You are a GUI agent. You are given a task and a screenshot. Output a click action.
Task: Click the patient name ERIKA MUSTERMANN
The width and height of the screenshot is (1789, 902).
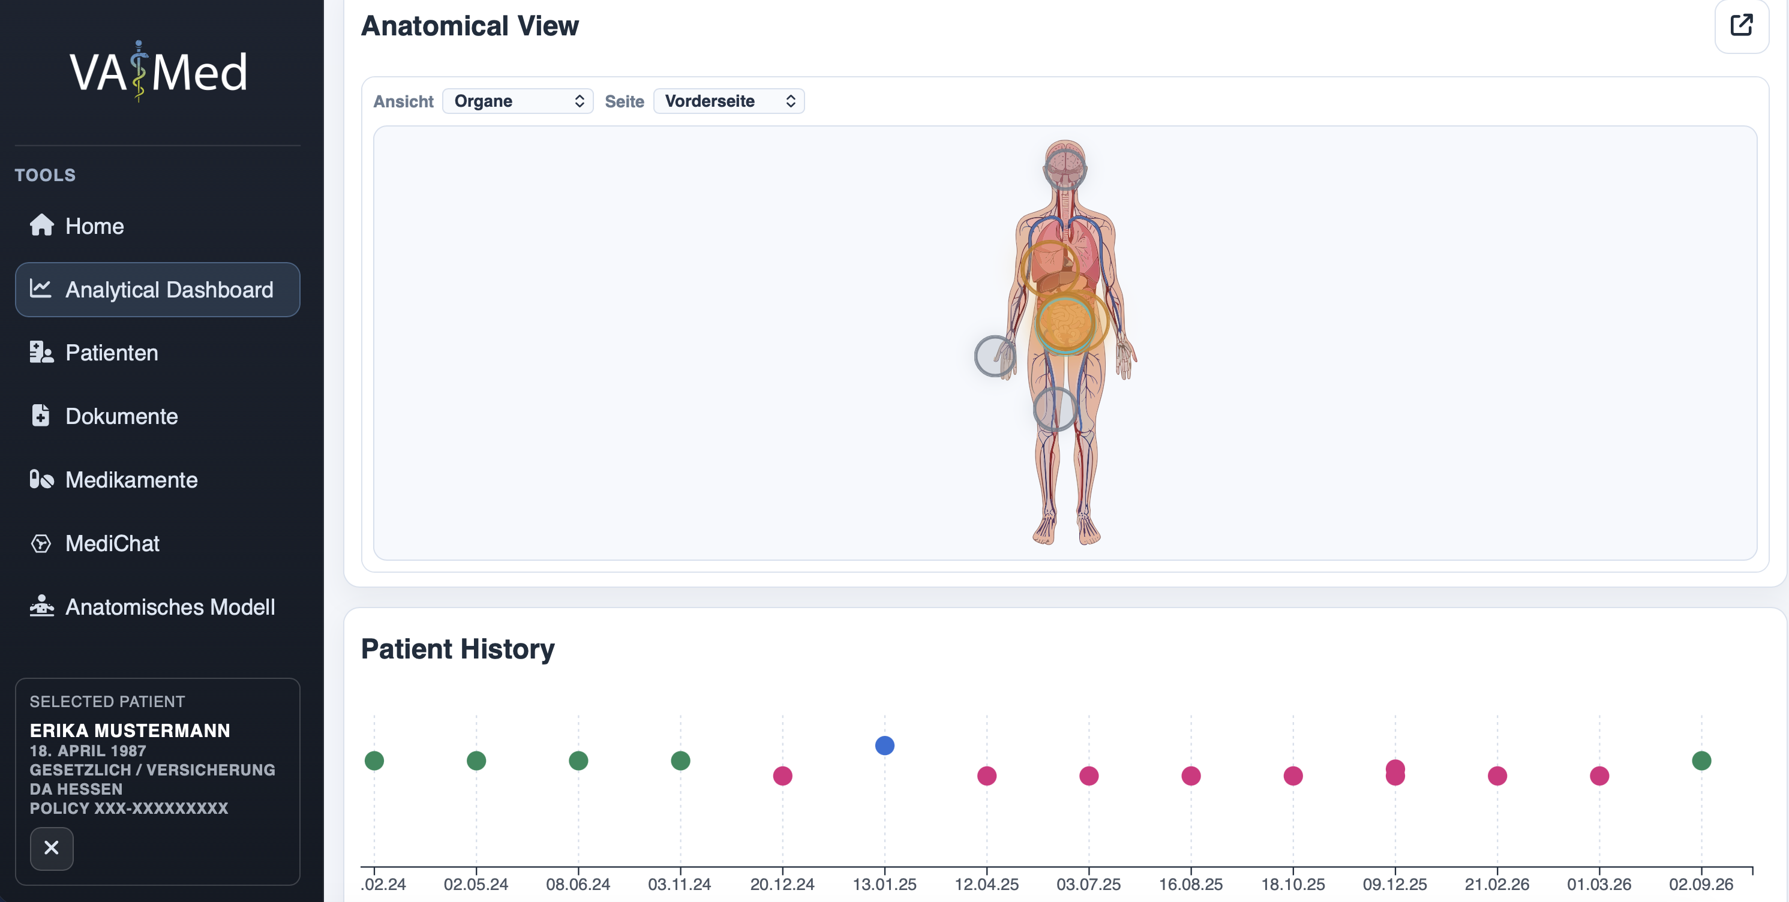coord(130,730)
